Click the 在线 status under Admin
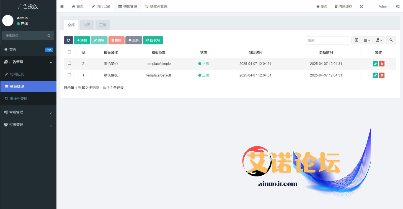Image resolution: width=403 pixels, height=209 pixels. pos(22,24)
